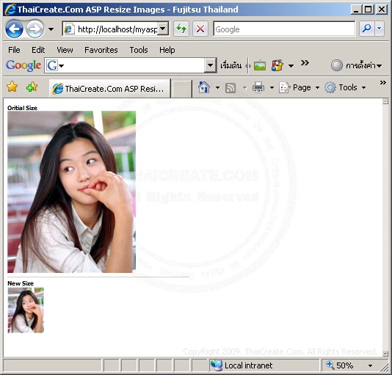
Task: Go back with the blue Back arrow
Action: point(14,29)
